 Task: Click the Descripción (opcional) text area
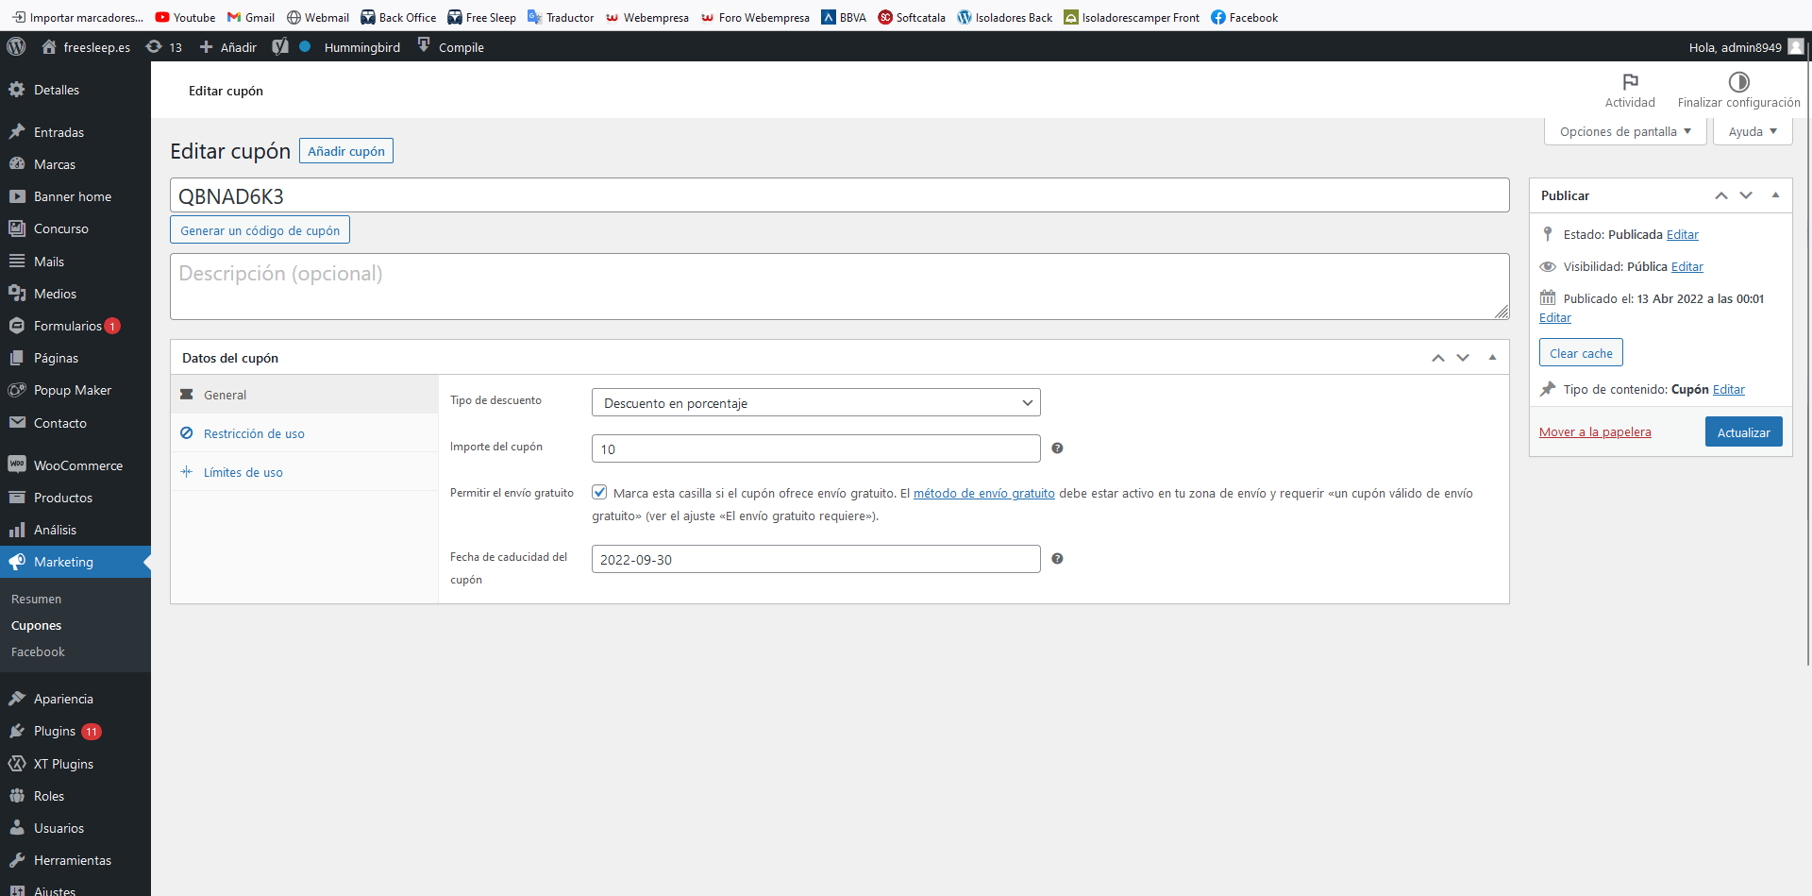click(x=839, y=286)
